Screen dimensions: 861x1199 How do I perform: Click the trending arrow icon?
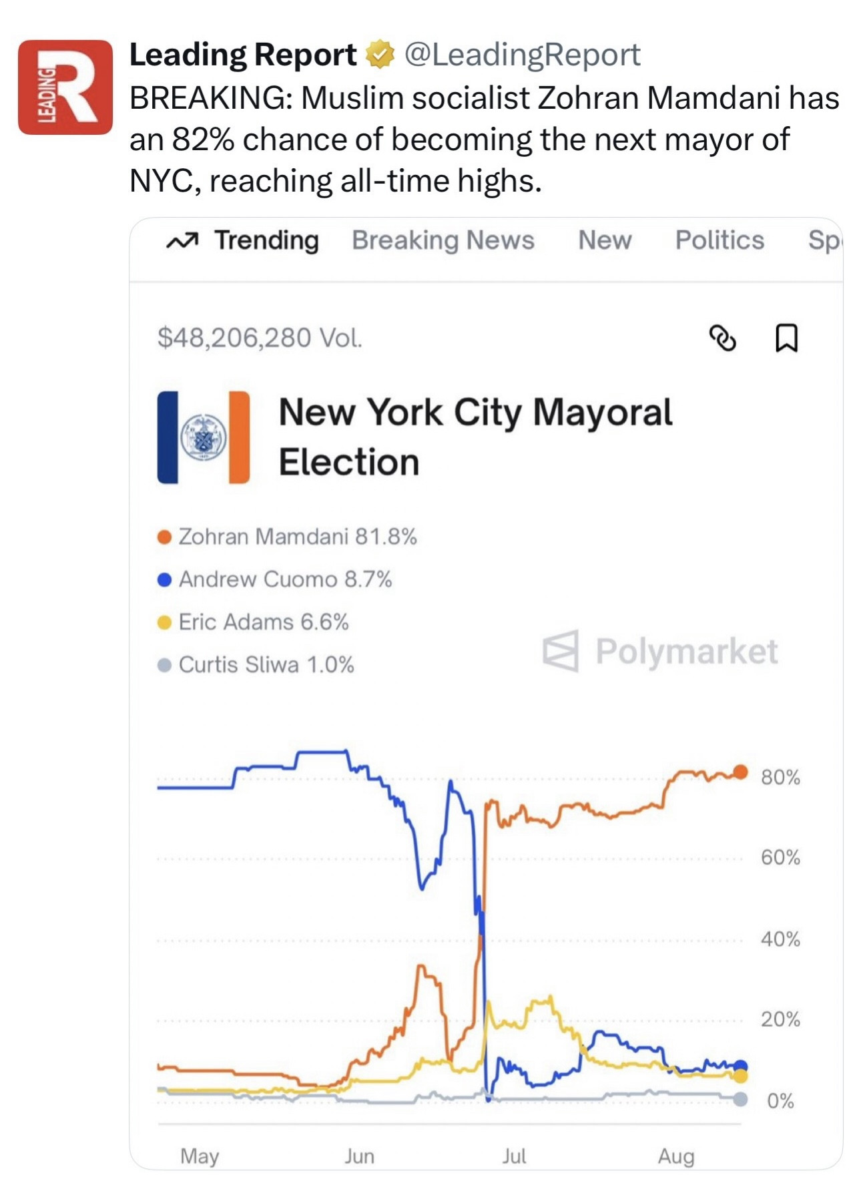click(x=182, y=241)
